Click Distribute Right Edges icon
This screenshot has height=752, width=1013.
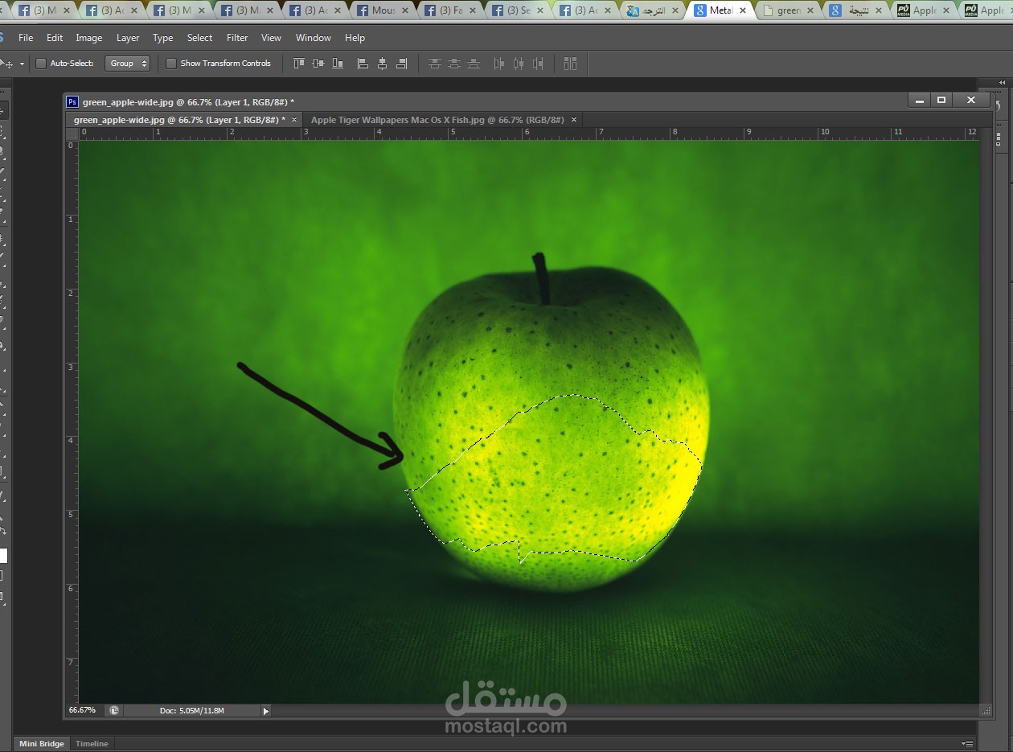pyautogui.click(x=538, y=64)
